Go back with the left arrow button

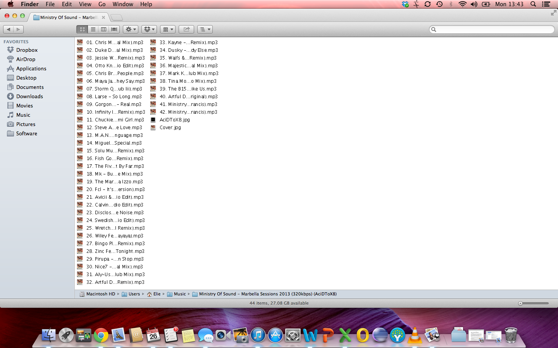[9, 29]
